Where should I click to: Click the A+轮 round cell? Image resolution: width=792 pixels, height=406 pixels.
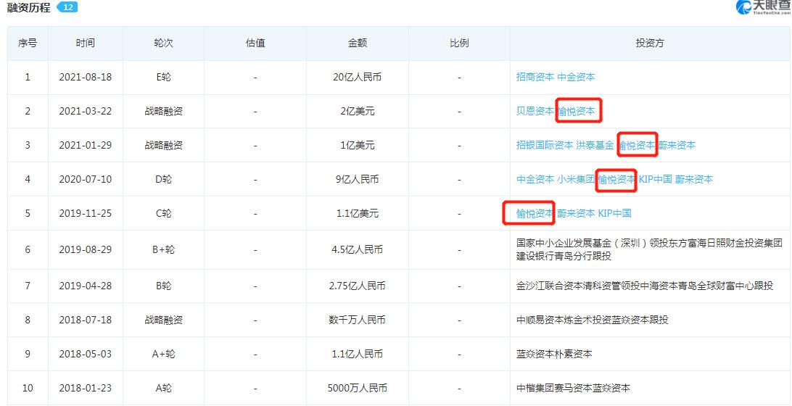164,354
